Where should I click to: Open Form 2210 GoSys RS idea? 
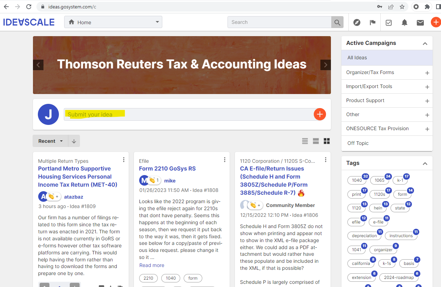coord(167,169)
